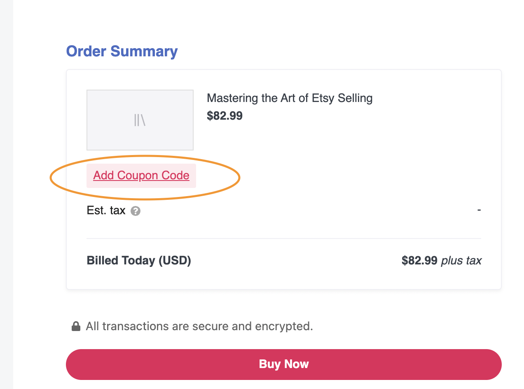524x389 pixels.
Task: Click the Mastering the Art of Etsy Selling title
Action: coord(290,98)
